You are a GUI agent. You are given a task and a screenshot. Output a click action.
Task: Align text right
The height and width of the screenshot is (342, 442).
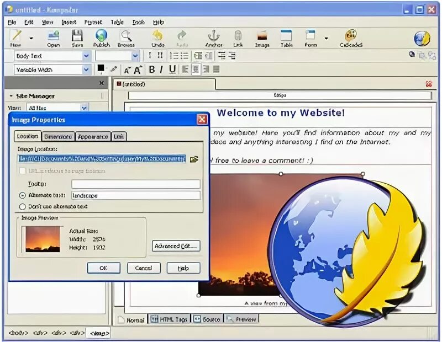pyautogui.click(x=206, y=70)
